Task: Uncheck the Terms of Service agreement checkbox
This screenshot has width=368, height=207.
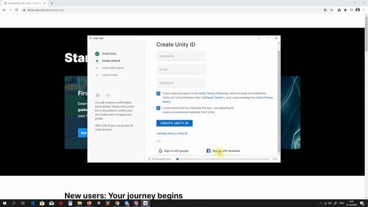Action: coord(159,94)
